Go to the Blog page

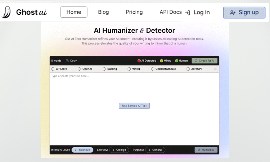[x=103, y=12]
